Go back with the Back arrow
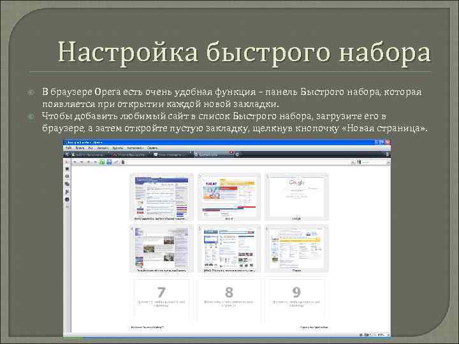 pyautogui.click(x=75, y=162)
